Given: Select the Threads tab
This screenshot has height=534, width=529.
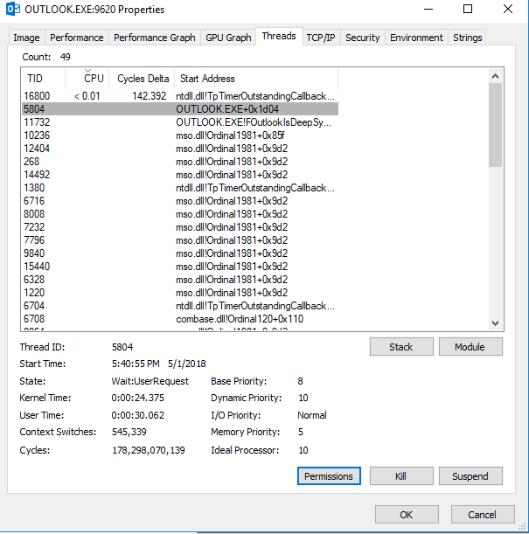Looking at the screenshot, I should tap(279, 36).
